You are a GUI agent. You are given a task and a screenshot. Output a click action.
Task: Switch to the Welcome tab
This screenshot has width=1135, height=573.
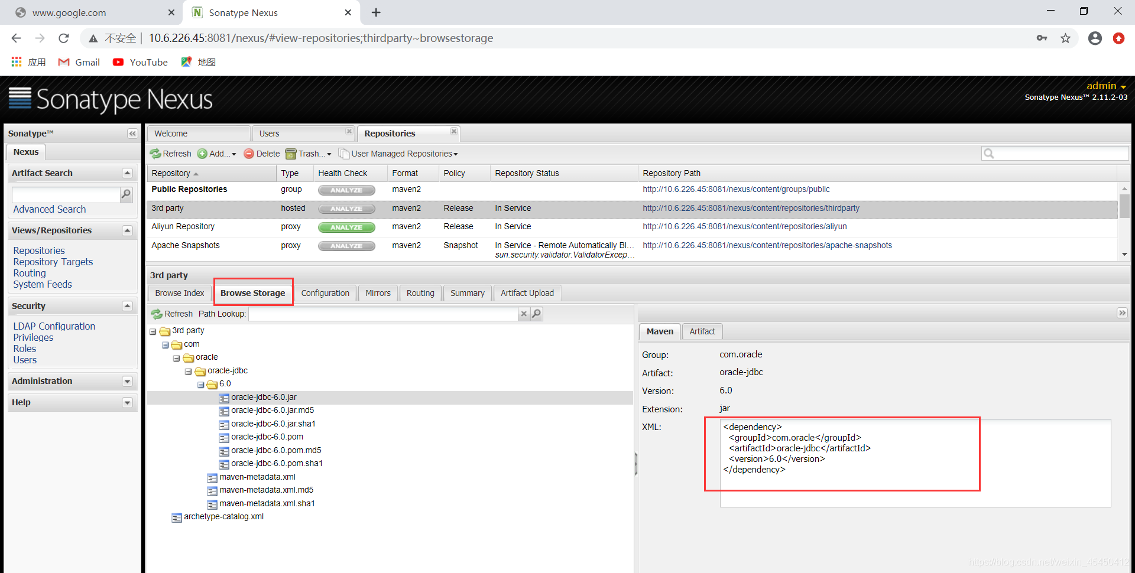[199, 134]
